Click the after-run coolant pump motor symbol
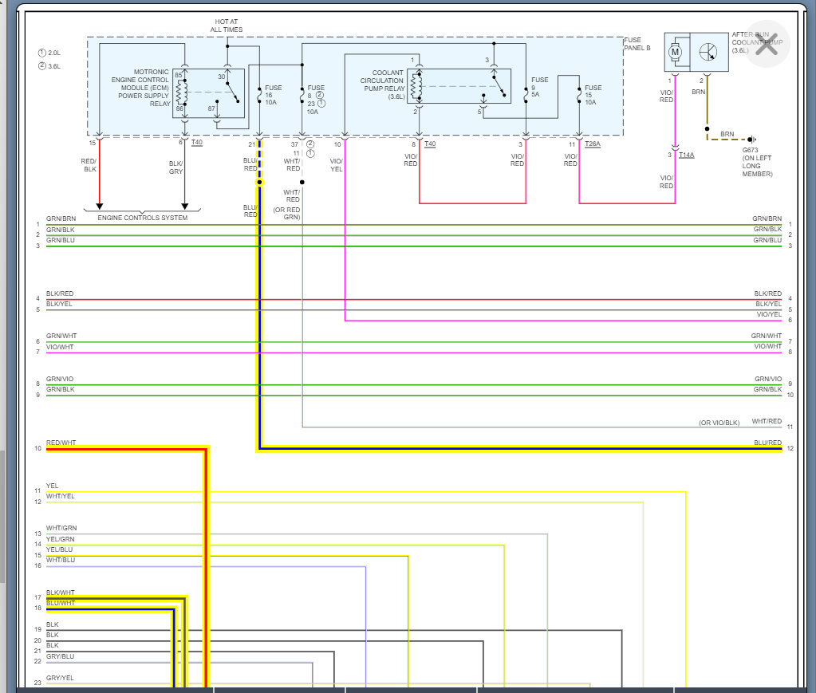 pyautogui.click(x=676, y=52)
